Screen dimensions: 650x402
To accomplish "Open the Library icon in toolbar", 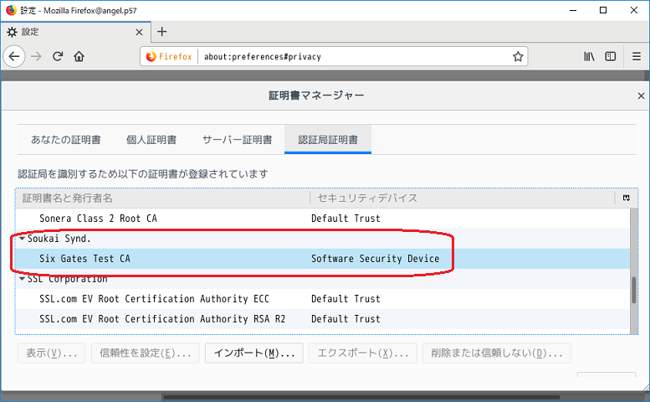I will 589,56.
